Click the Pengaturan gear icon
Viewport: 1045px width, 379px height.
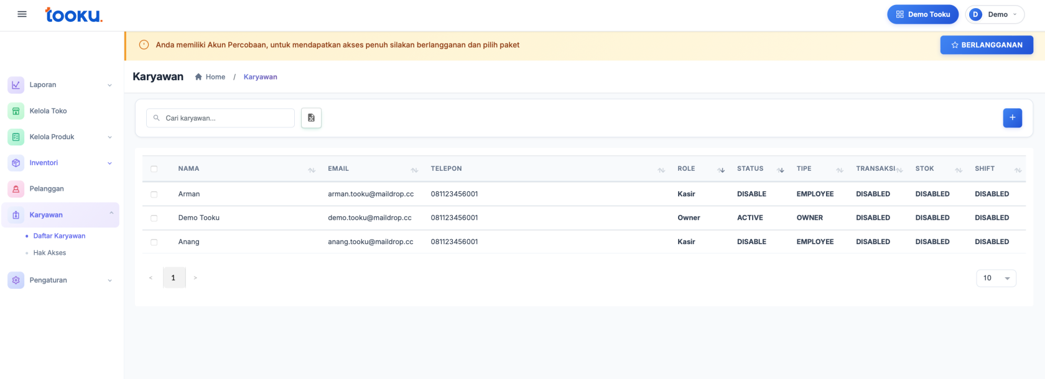(x=16, y=280)
